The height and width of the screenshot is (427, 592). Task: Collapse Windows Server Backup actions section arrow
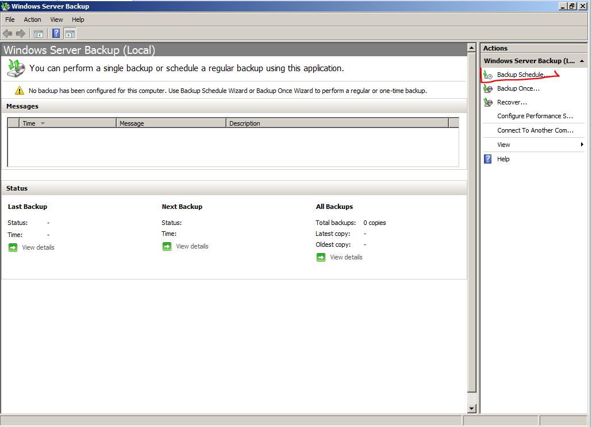582,61
